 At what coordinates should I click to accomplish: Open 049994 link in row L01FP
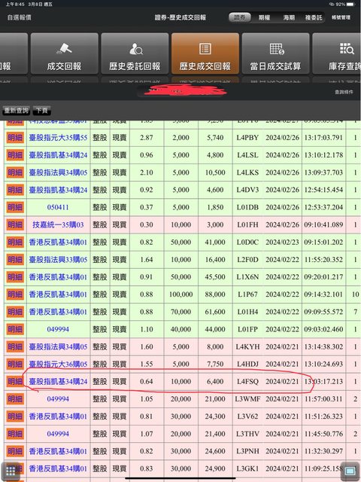(x=58, y=329)
